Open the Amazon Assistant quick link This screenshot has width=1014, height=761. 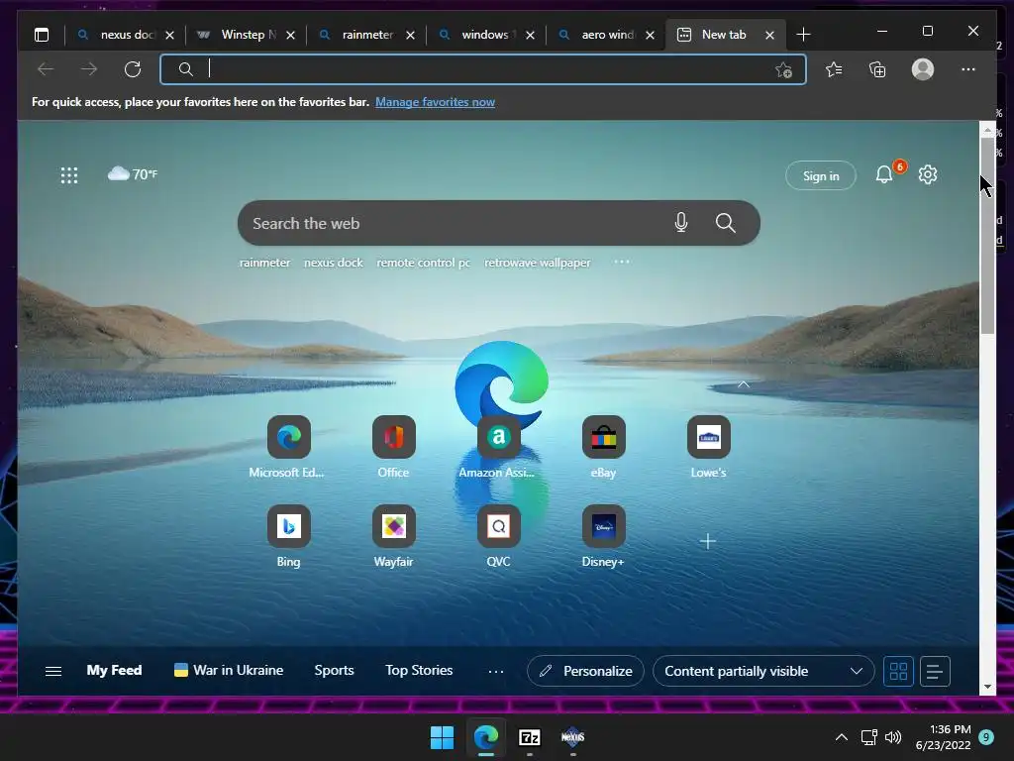tap(499, 437)
